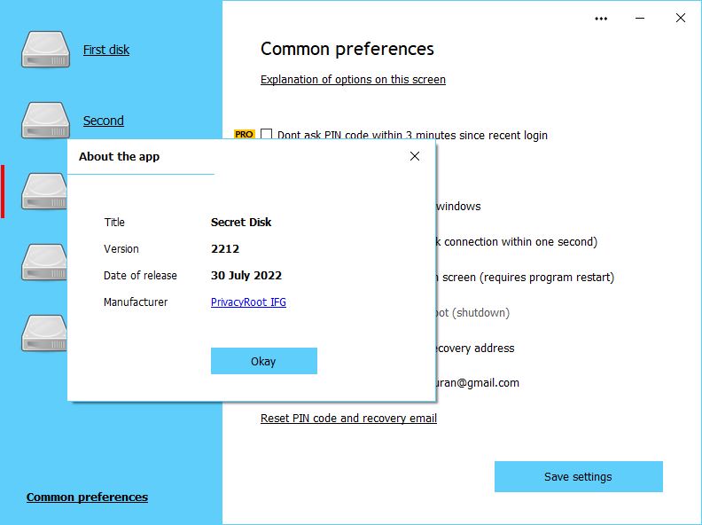Screen dimensions: 702x525
Task: Select the third disk drive icon with red marker
Action: (x=44, y=192)
